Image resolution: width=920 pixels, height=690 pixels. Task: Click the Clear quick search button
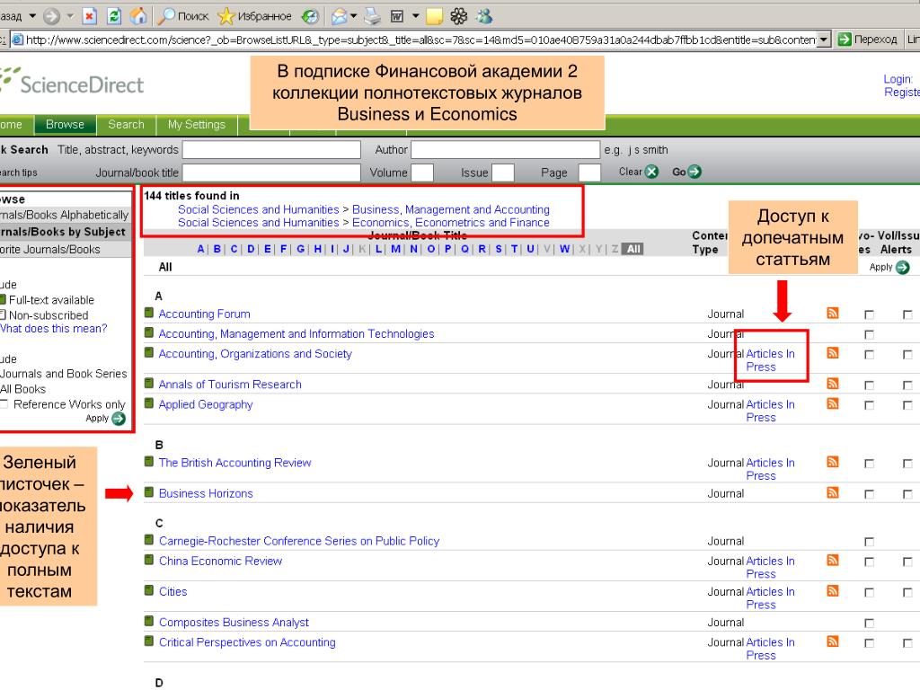click(x=639, y=172)
